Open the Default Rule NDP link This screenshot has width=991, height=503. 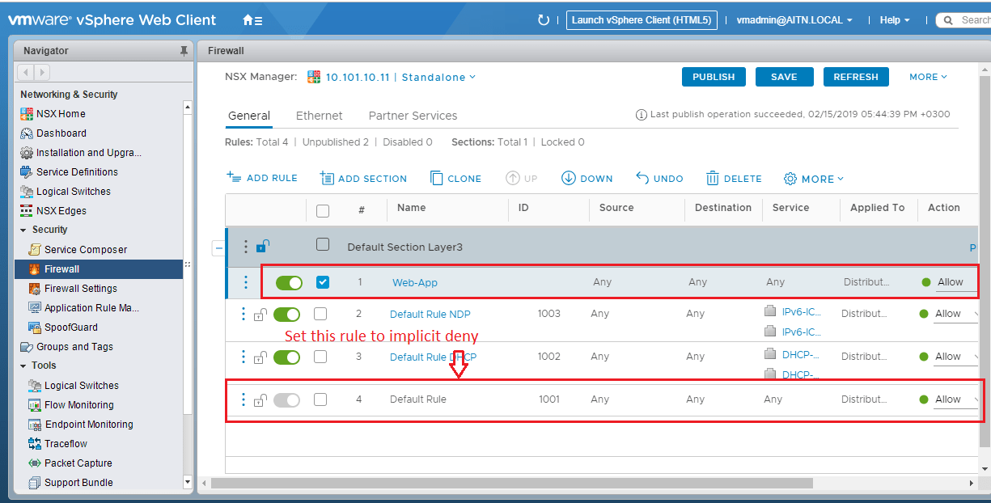(430, 314)
